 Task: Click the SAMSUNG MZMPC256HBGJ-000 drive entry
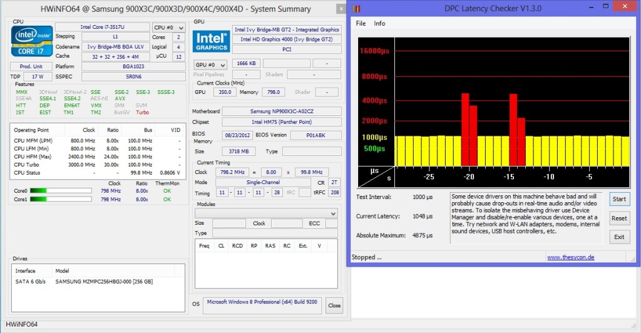[x=104, y=282]
